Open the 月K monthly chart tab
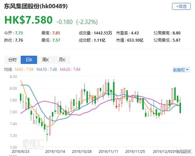 (62, 60)
